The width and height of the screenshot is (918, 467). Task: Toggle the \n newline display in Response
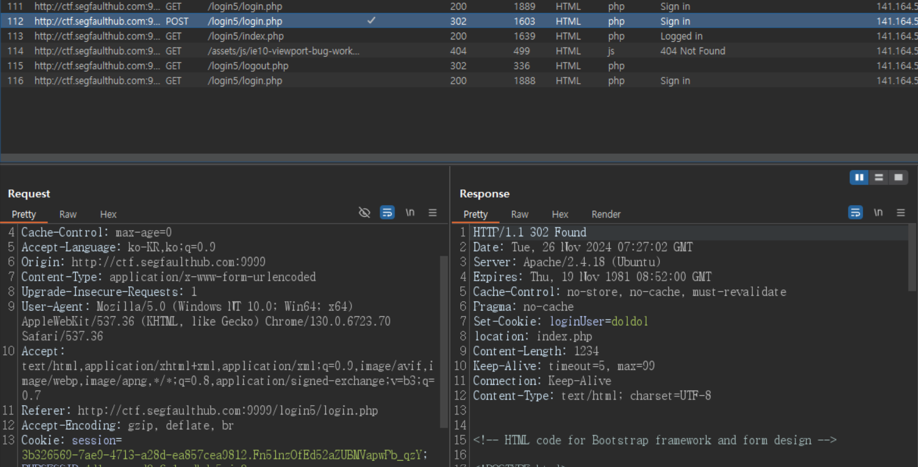[878, 213]
